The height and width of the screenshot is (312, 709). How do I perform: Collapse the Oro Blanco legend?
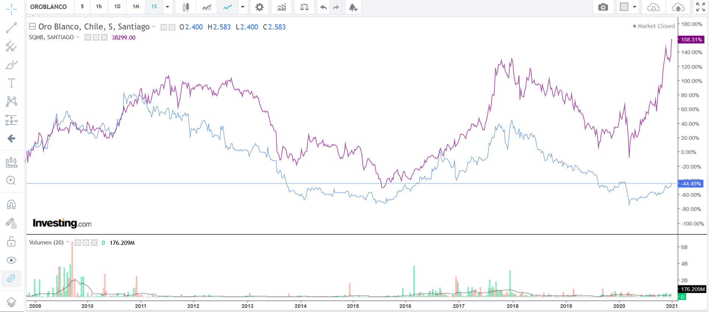33,26
